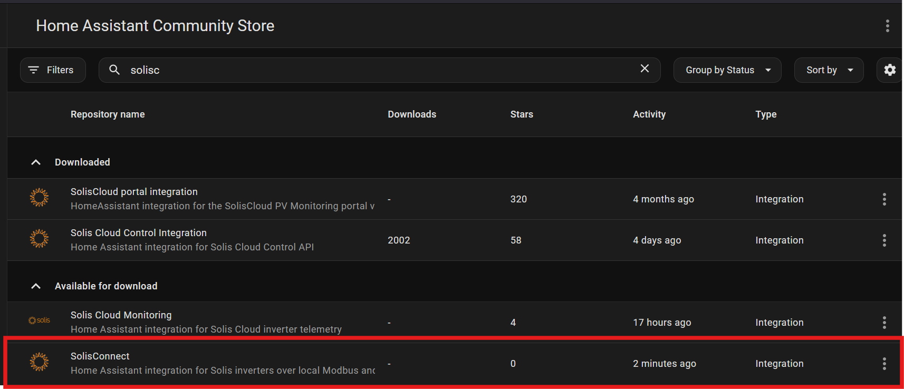
Task: Click the Home Assistant Community Store title
Action: point(155,26)
